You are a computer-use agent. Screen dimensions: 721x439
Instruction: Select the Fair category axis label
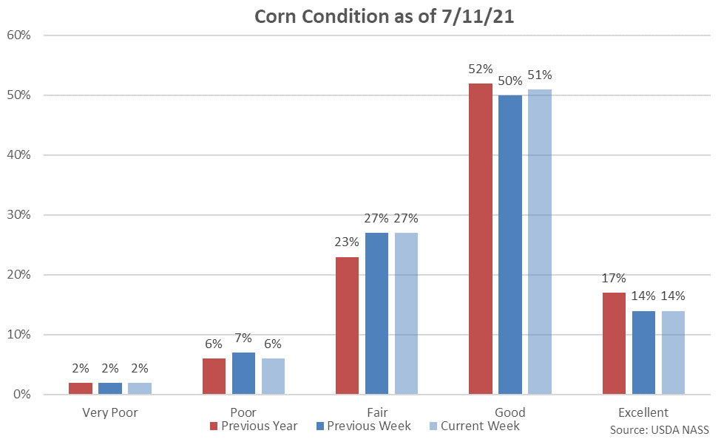pyautogui.click(x=376, y=412)
